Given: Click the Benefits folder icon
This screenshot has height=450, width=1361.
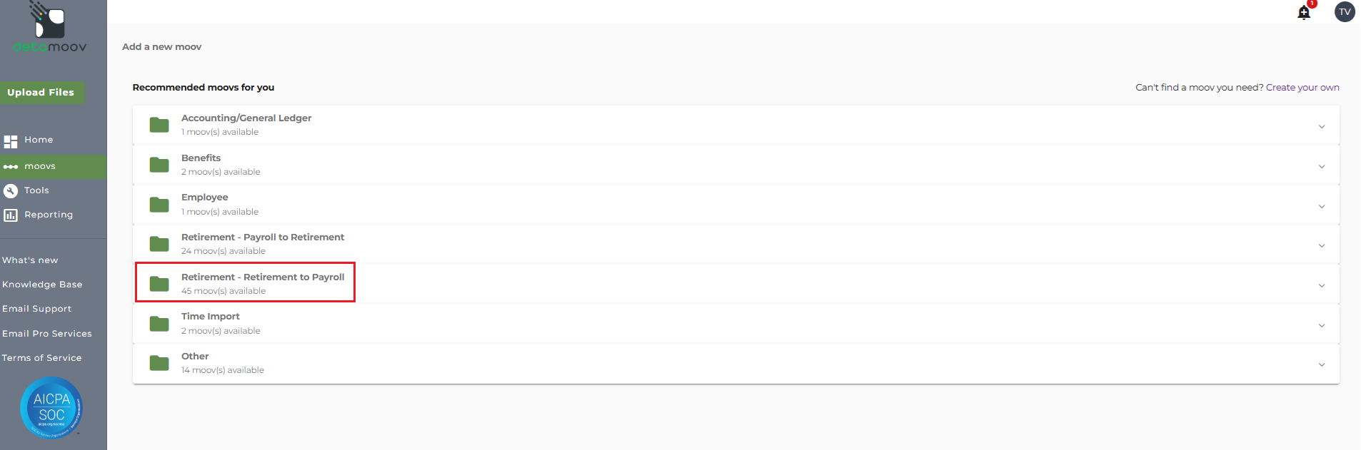Looking at the screenshot, I should 159,165.
